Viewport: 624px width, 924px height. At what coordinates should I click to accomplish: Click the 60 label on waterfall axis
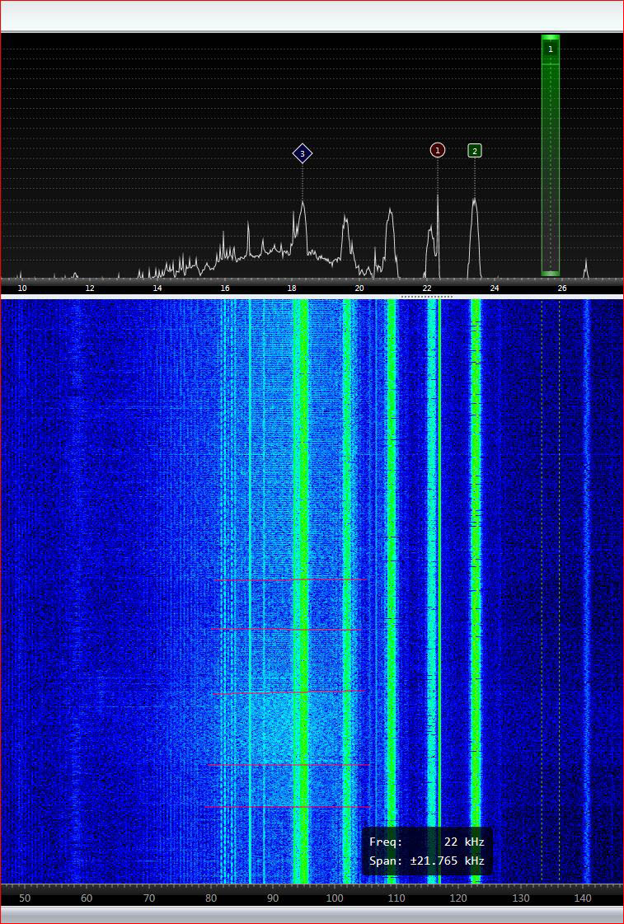click(x=87, y=898)
